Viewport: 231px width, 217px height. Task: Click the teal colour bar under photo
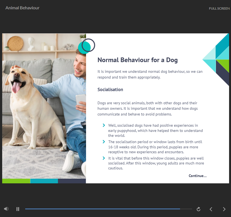point(44,181)
